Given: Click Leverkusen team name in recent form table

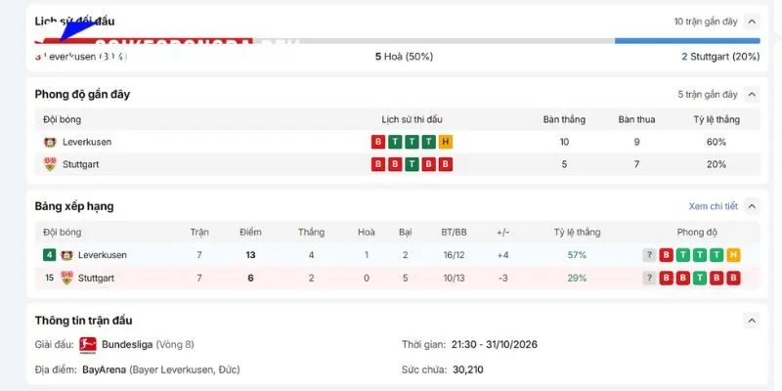Looking at the screenshot, I should tap(87, 142).
